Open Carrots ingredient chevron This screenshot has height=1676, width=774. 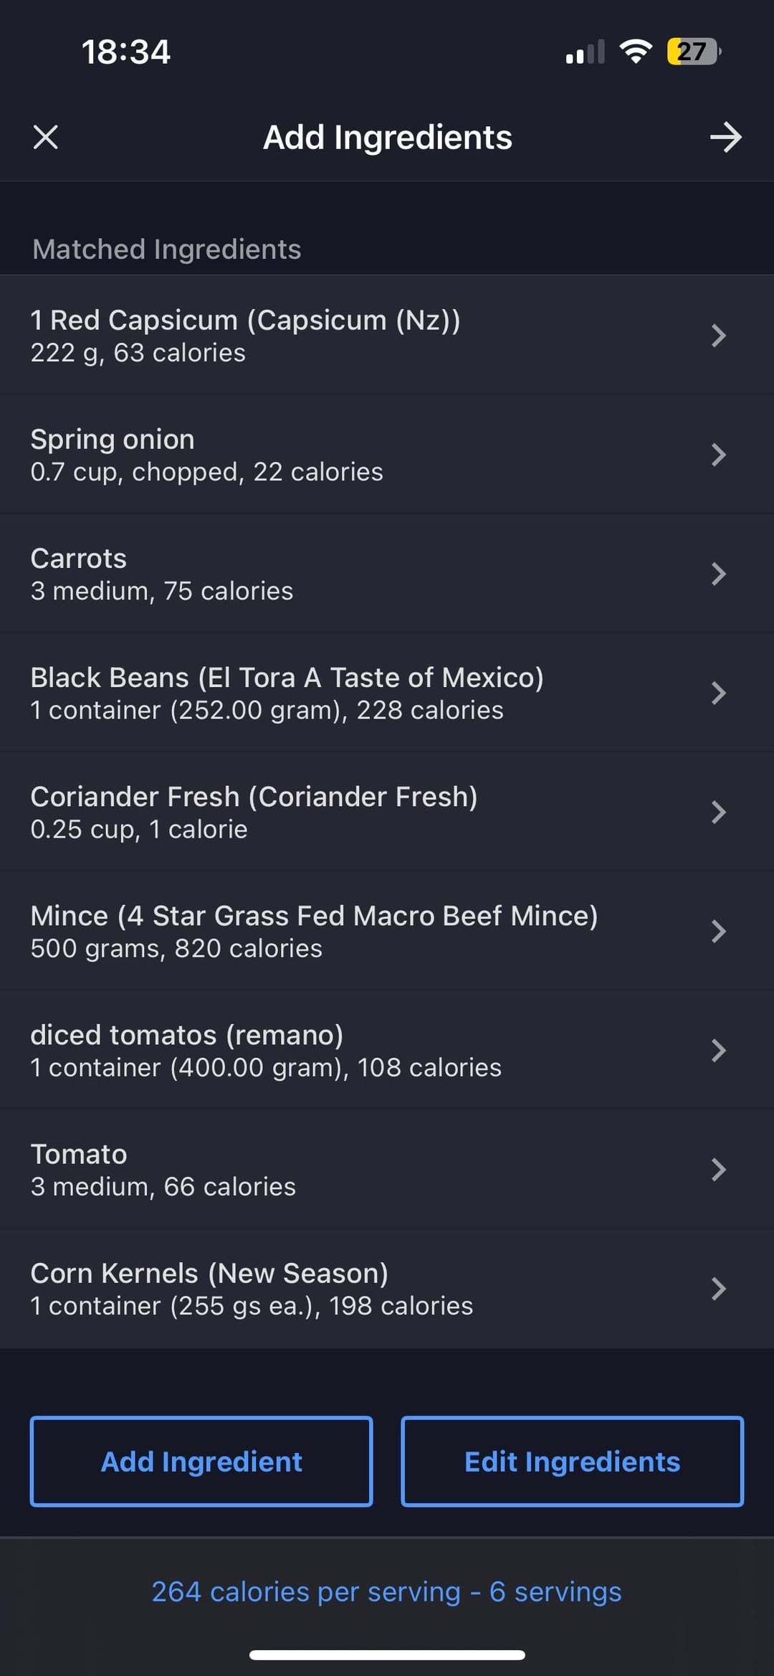click(718, 574)
